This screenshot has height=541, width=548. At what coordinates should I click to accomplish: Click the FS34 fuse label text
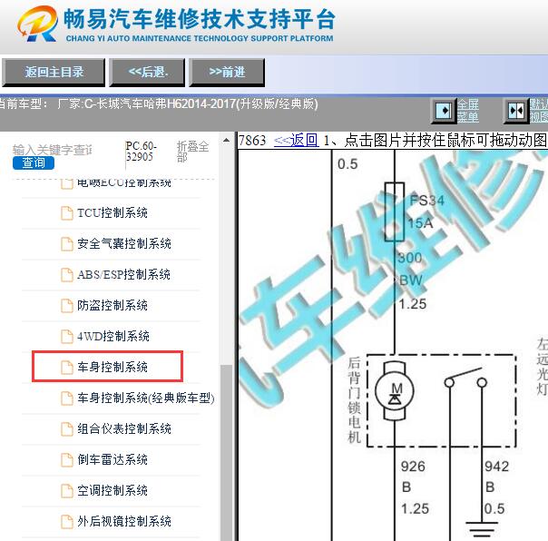coord(426,201)
